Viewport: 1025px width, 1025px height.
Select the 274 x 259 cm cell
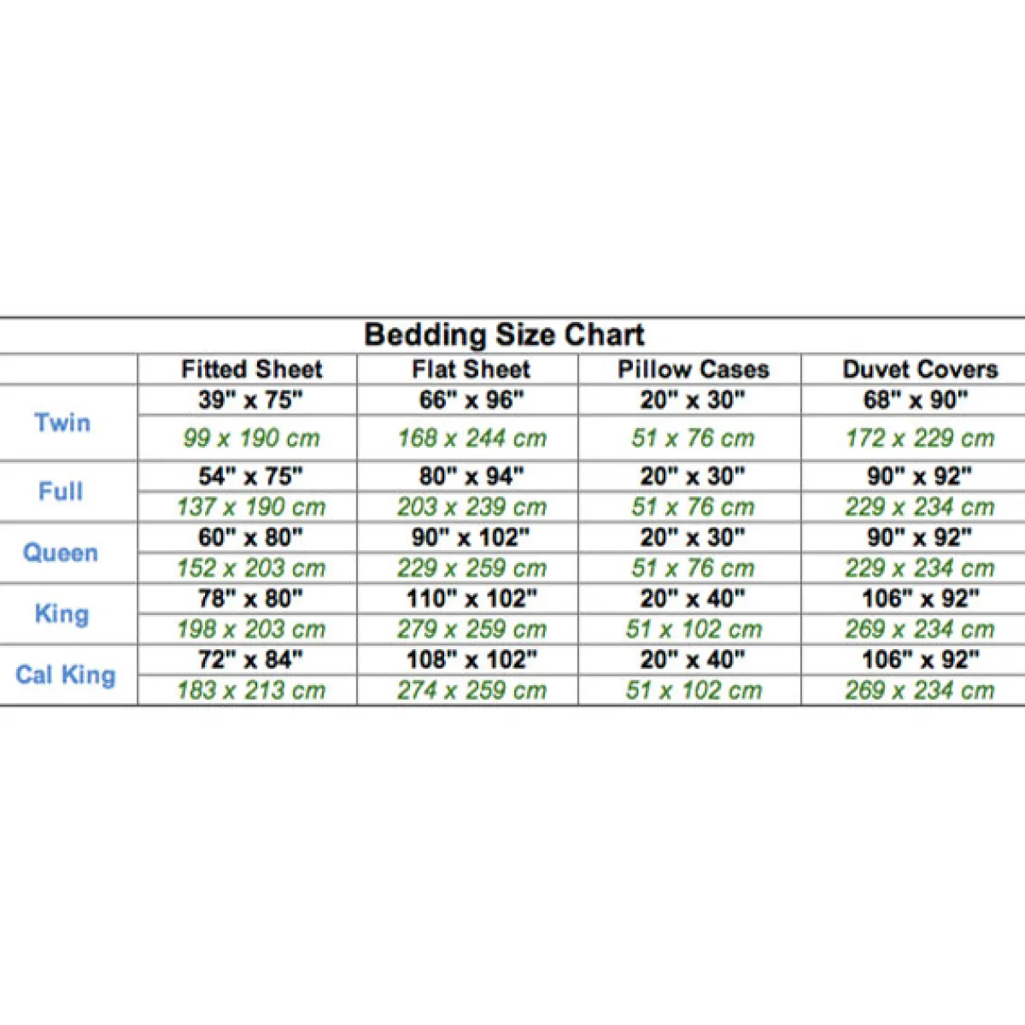(471, 691)
